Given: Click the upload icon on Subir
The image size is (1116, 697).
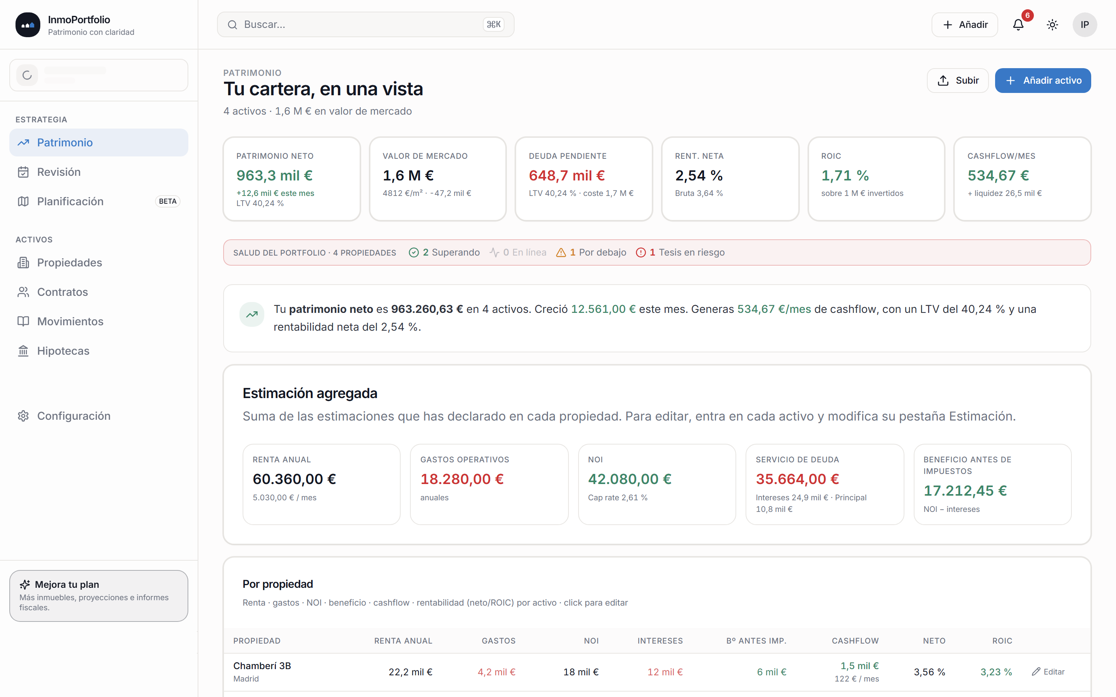Looking at the screenshot, I should (944, 81).
